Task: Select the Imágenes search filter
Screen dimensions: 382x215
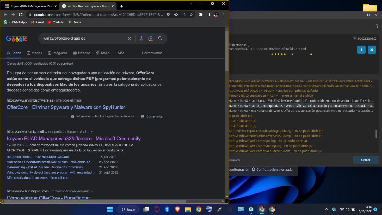Action: tap(58, 53)
